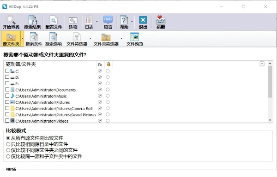Open the 文件预览 file preview tab
Image resolution: width=277 pixels, height=177 pixels.
click(x=135, y=39)
